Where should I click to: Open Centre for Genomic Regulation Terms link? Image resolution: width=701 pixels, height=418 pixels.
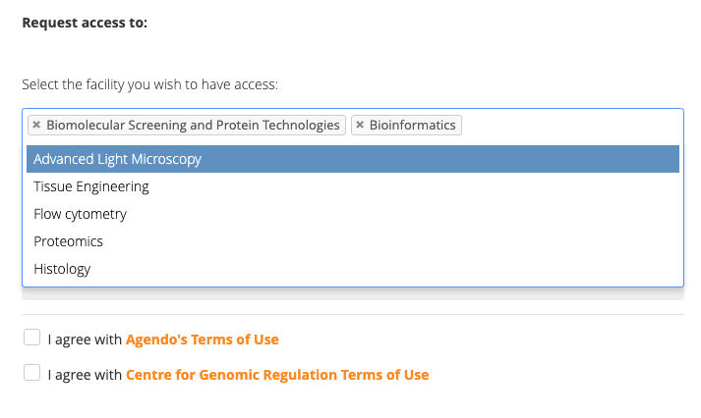[277, 375]
